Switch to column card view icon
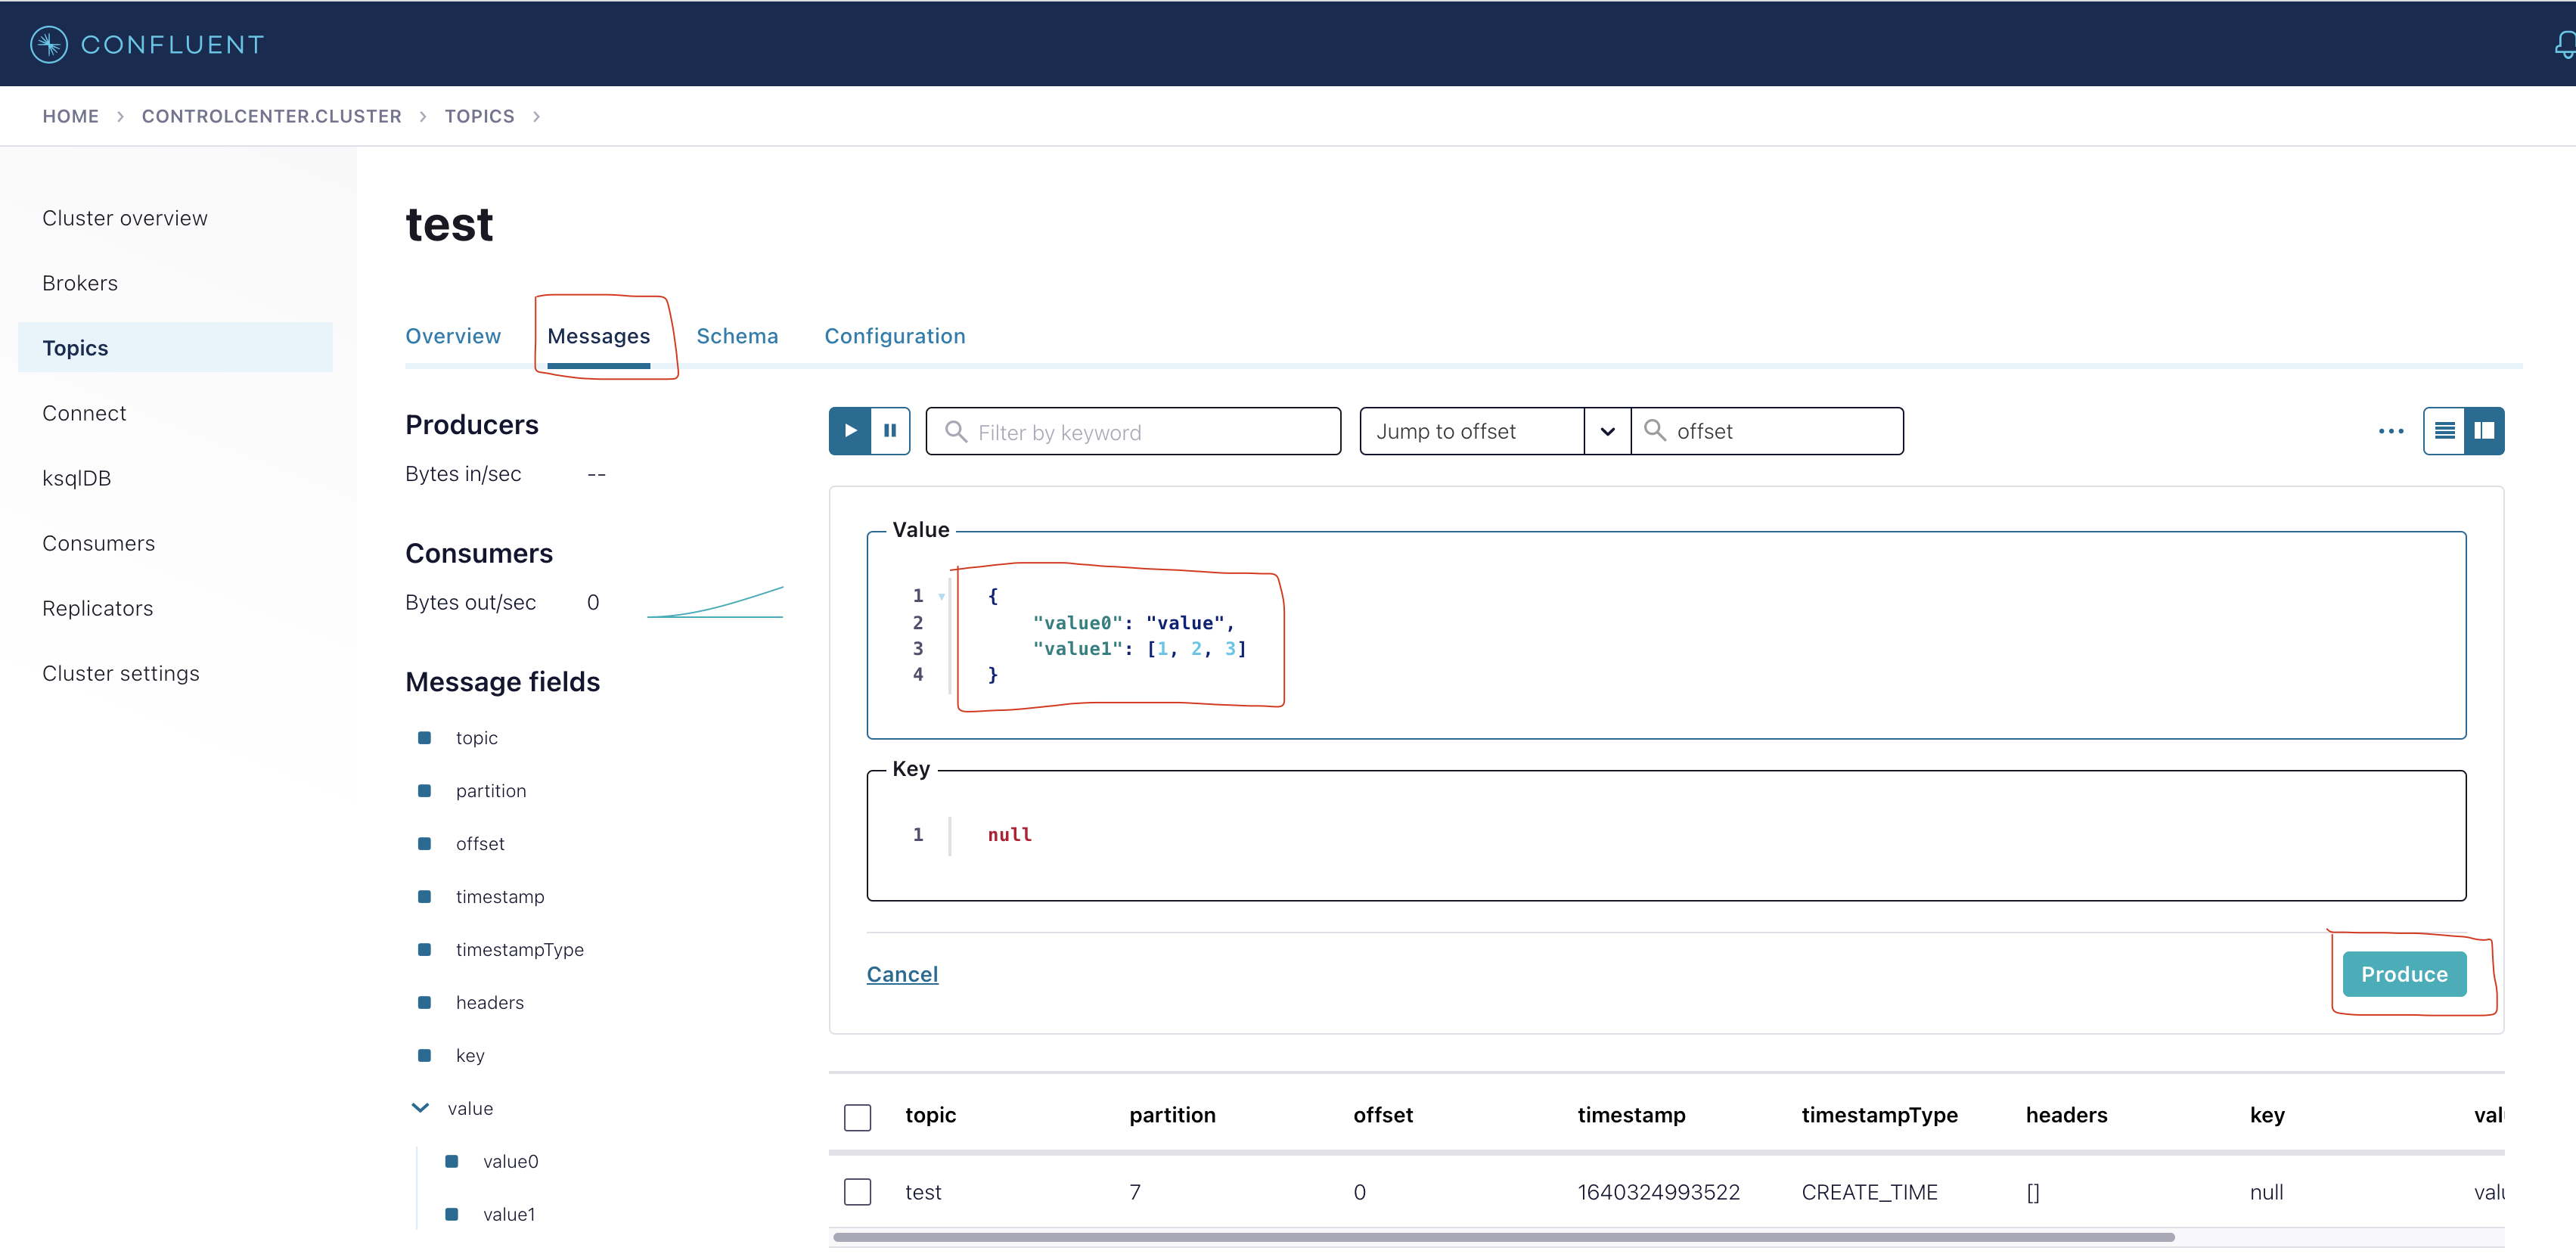2576x1257 pixels. [x=2484, y=431]
